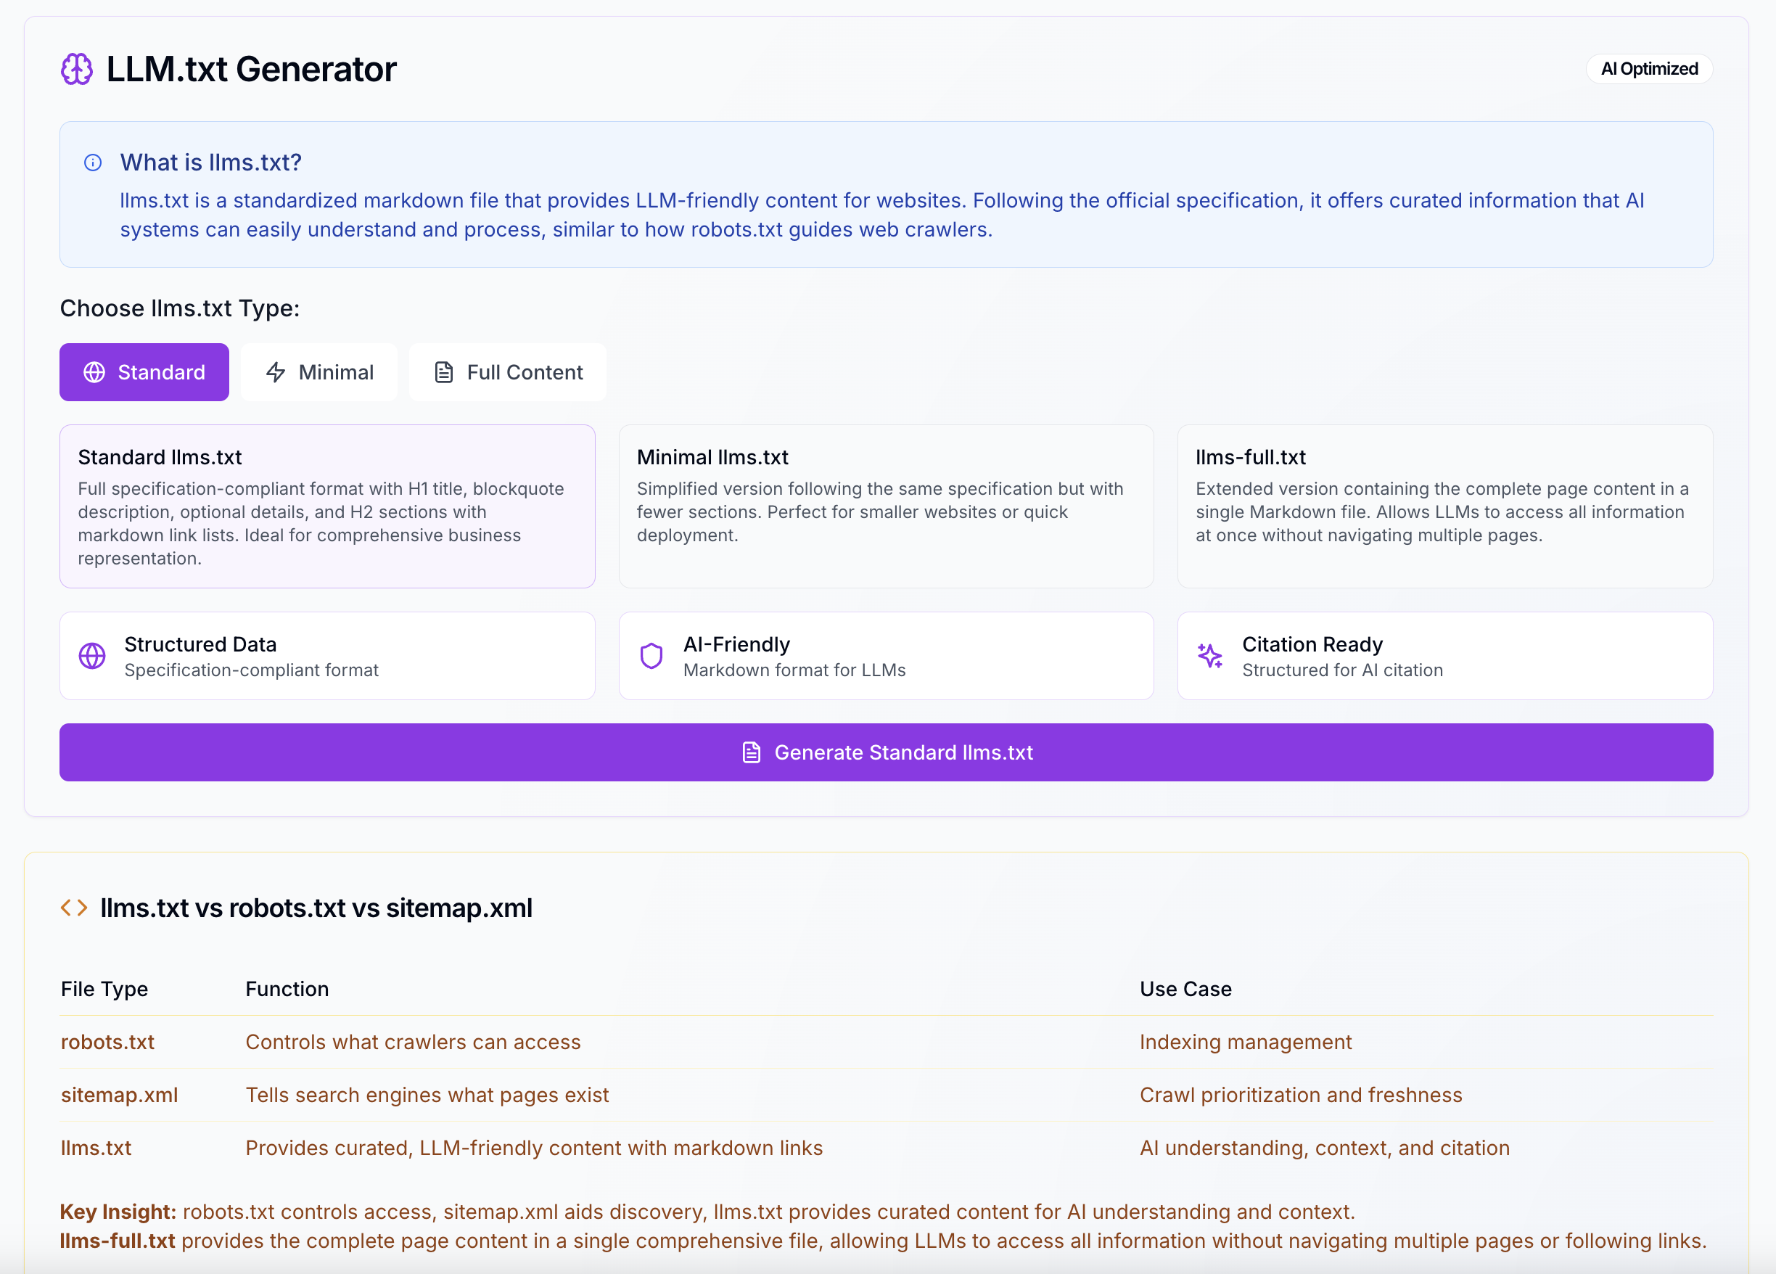The image size is (1776, 1274).
Task: Switch to the Full Content type
Action: 509,373
